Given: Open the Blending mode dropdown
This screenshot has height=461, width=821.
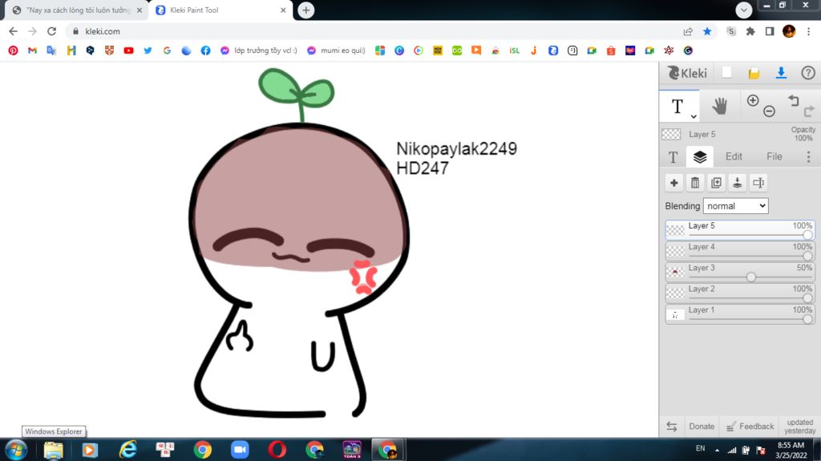Looking at the screenshot, I should 736,206.
